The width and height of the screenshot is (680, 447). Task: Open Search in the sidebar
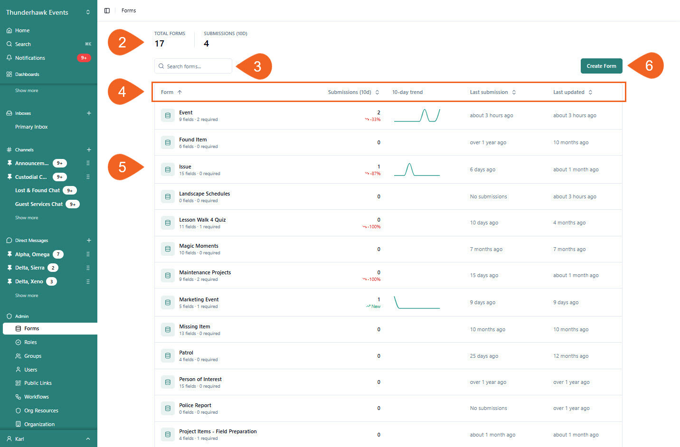pyautogui.click(x=23, y=44)
